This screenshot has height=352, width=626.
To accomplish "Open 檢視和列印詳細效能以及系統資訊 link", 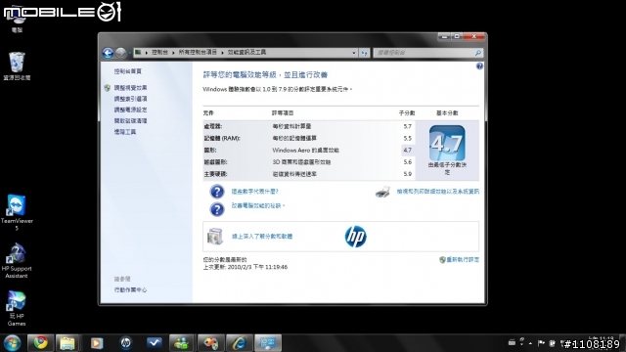I will [437, 192].
